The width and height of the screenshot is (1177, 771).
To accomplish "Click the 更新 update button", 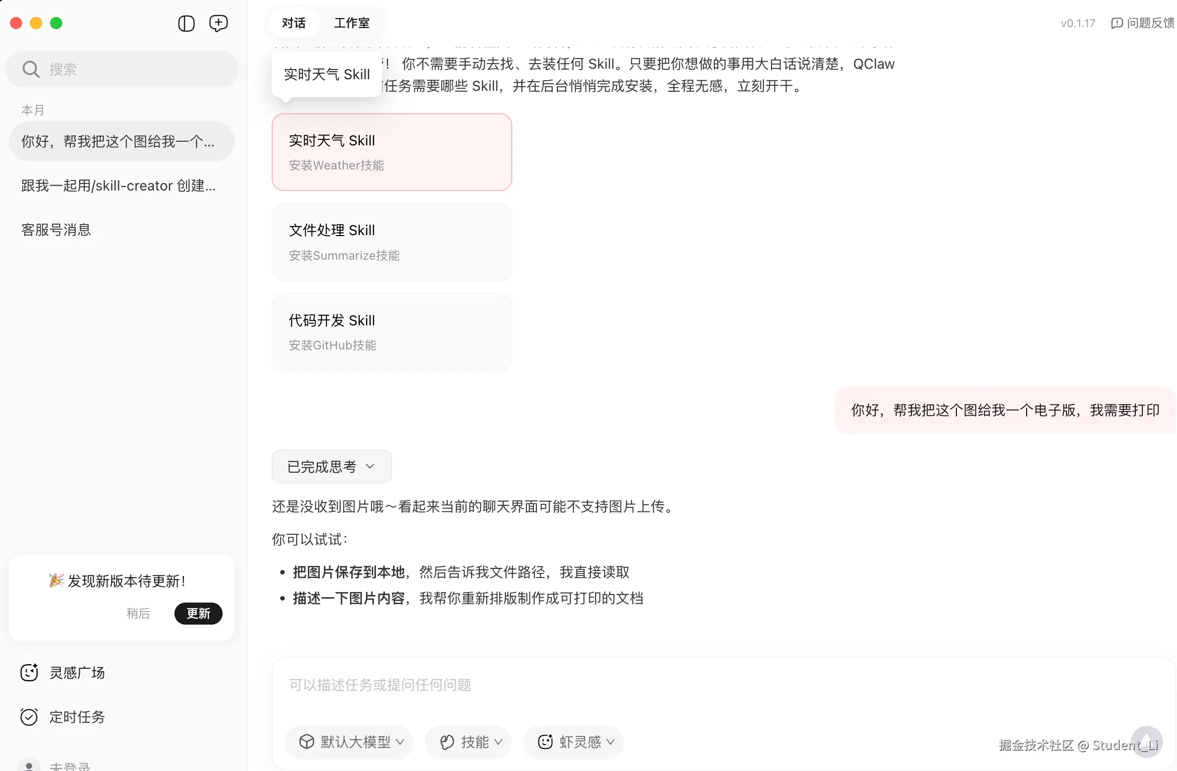I will pyautogui.click(x=198, y=613).
